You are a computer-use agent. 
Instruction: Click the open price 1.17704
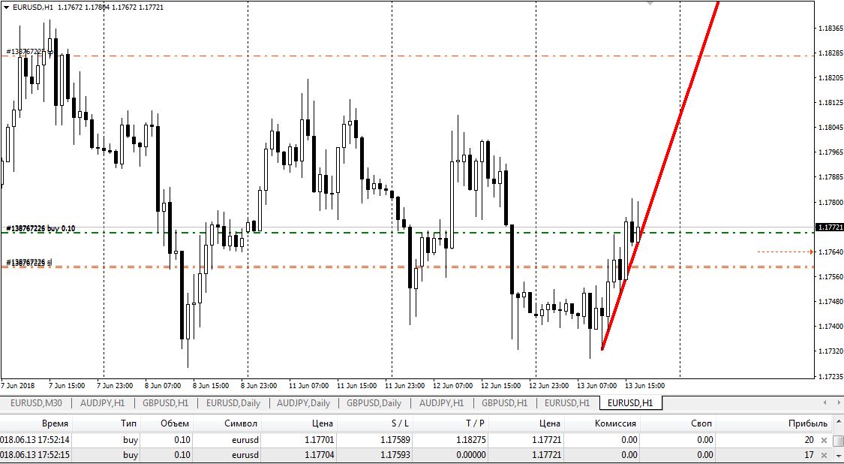(x=319, y=455)
